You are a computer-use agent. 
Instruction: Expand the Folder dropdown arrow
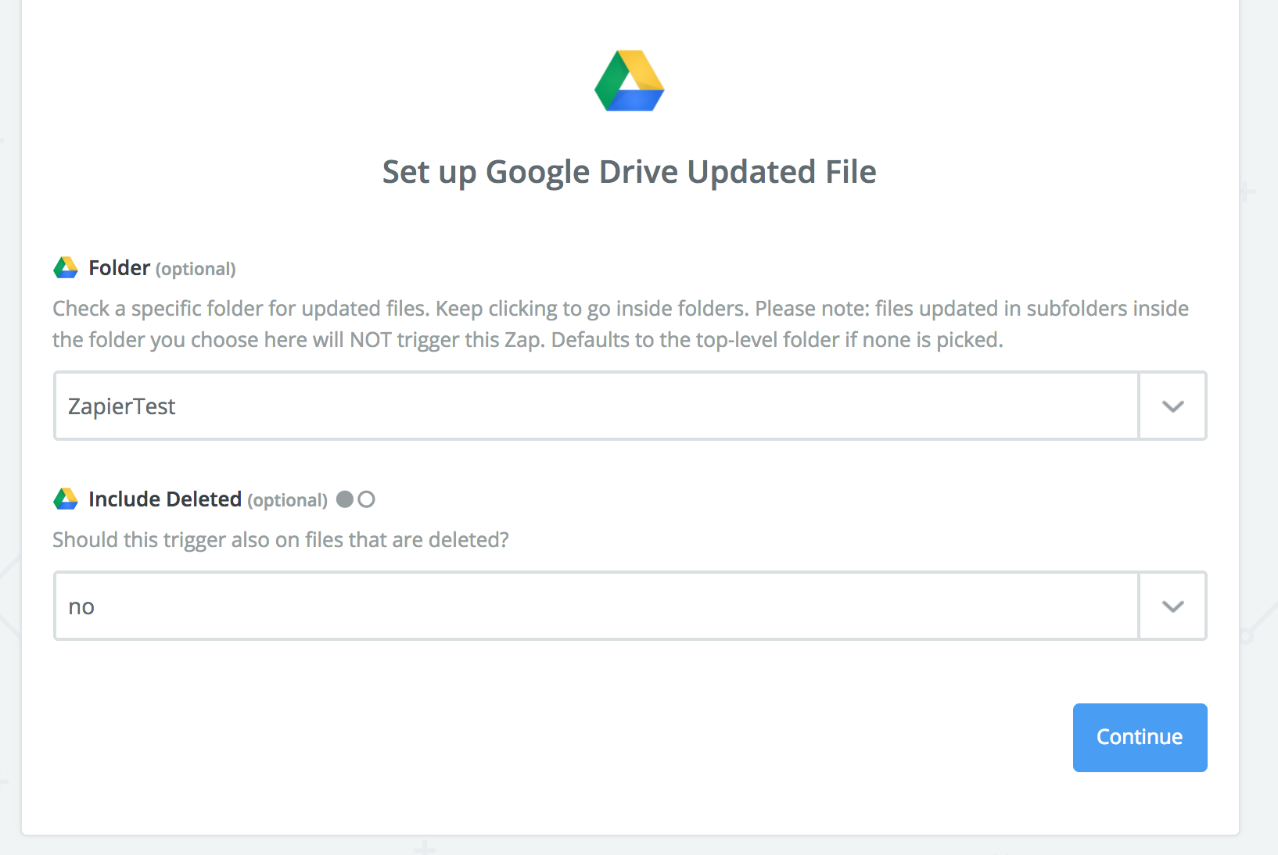click(x=1172, y=406)
